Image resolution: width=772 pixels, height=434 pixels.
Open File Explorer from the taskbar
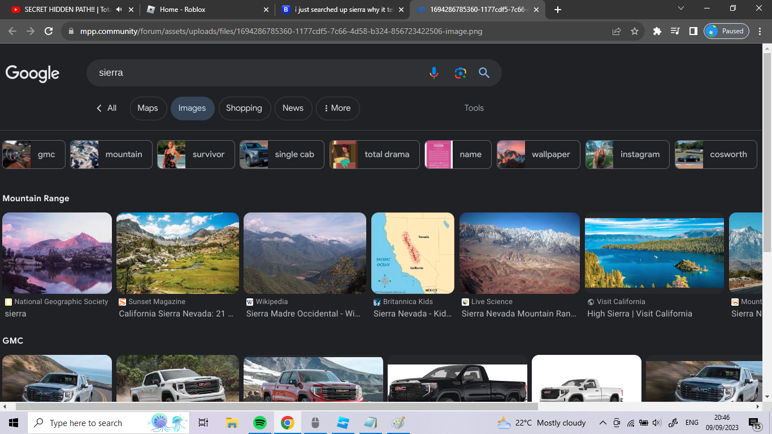[232, 423]
